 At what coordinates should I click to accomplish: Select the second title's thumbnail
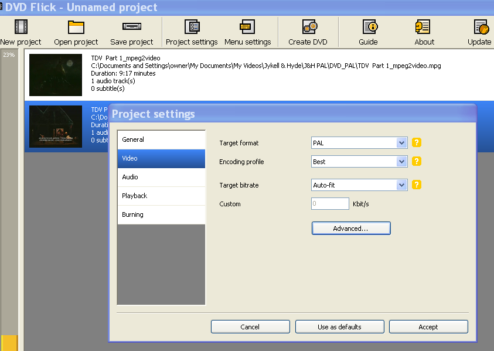(x=56, y=127)
